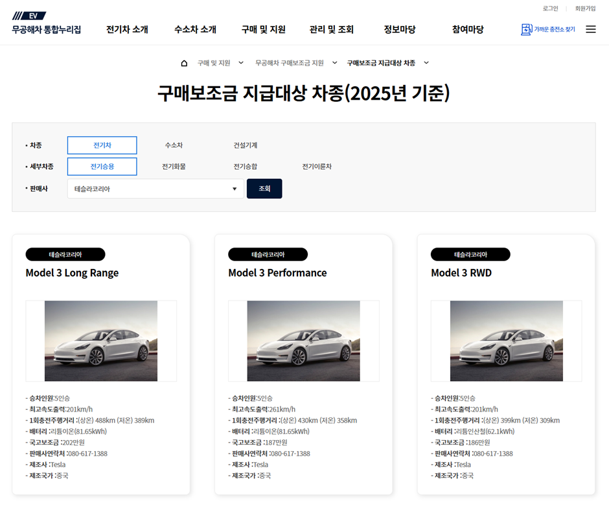Viewport: 609px width, 510px height.
Task: Click 배터리 리튬인산철(62.1kWh) text
Action: point(473,432)
